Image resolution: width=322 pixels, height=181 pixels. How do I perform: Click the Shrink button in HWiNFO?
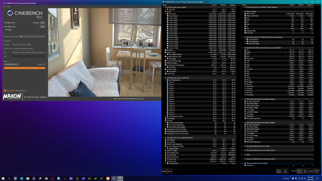pyautogui.click(x=170, y=171)
